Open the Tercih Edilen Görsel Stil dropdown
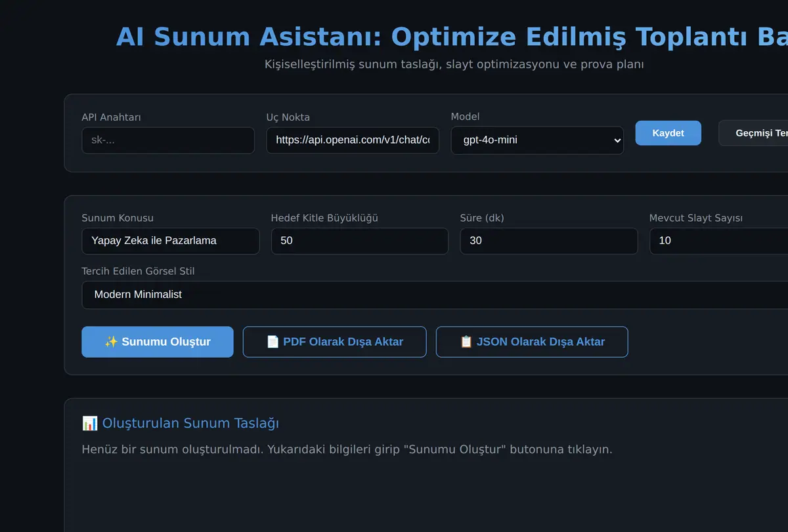The width and height of the screenshot is (788, 532). [435, 295]
